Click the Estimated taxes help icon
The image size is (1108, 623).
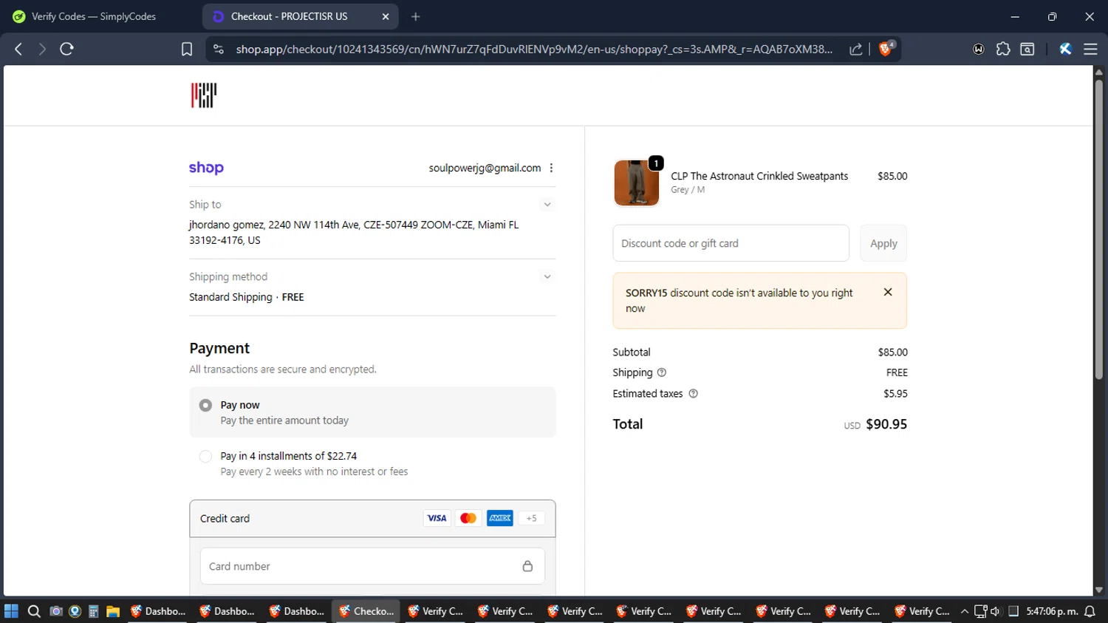[x=693, y=393]
